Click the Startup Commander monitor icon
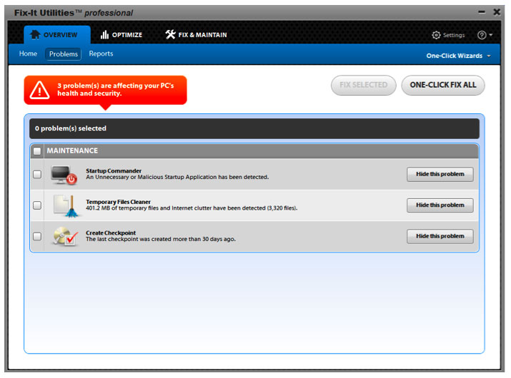Screen dimensions: 511x378 [x=64, y=175]
